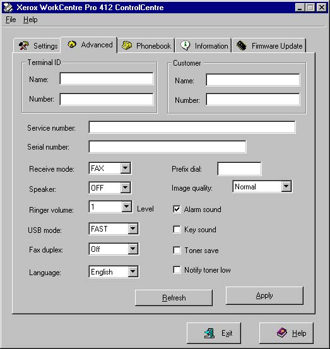Expand the Image quality dropdown
330x349 pixels.
(x=286, y=187)
